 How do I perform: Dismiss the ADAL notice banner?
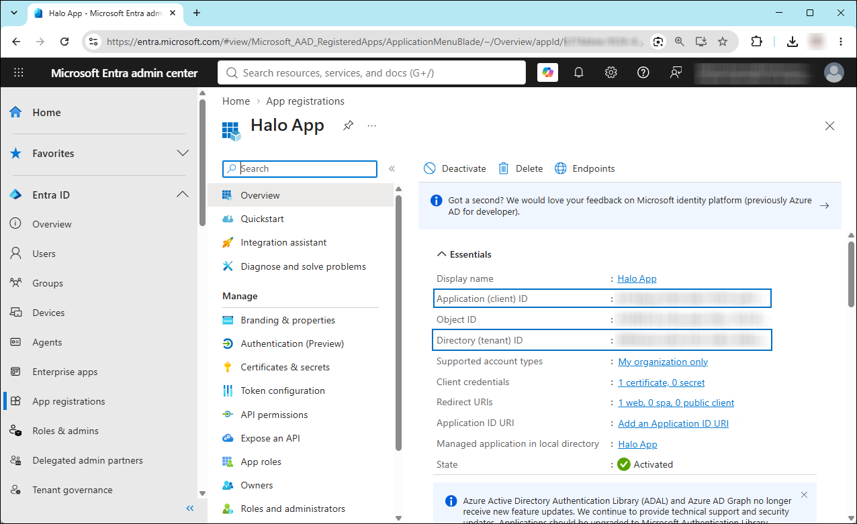(804, 495)
